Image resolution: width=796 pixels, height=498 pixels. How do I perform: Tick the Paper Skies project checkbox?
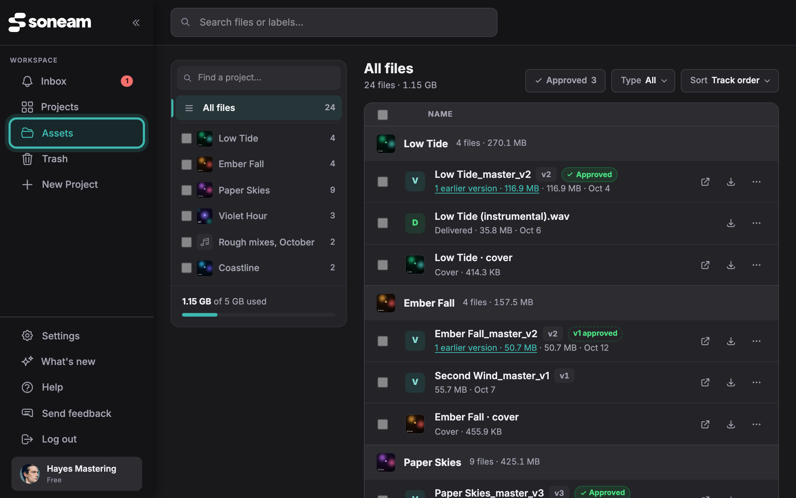point(187,190)
